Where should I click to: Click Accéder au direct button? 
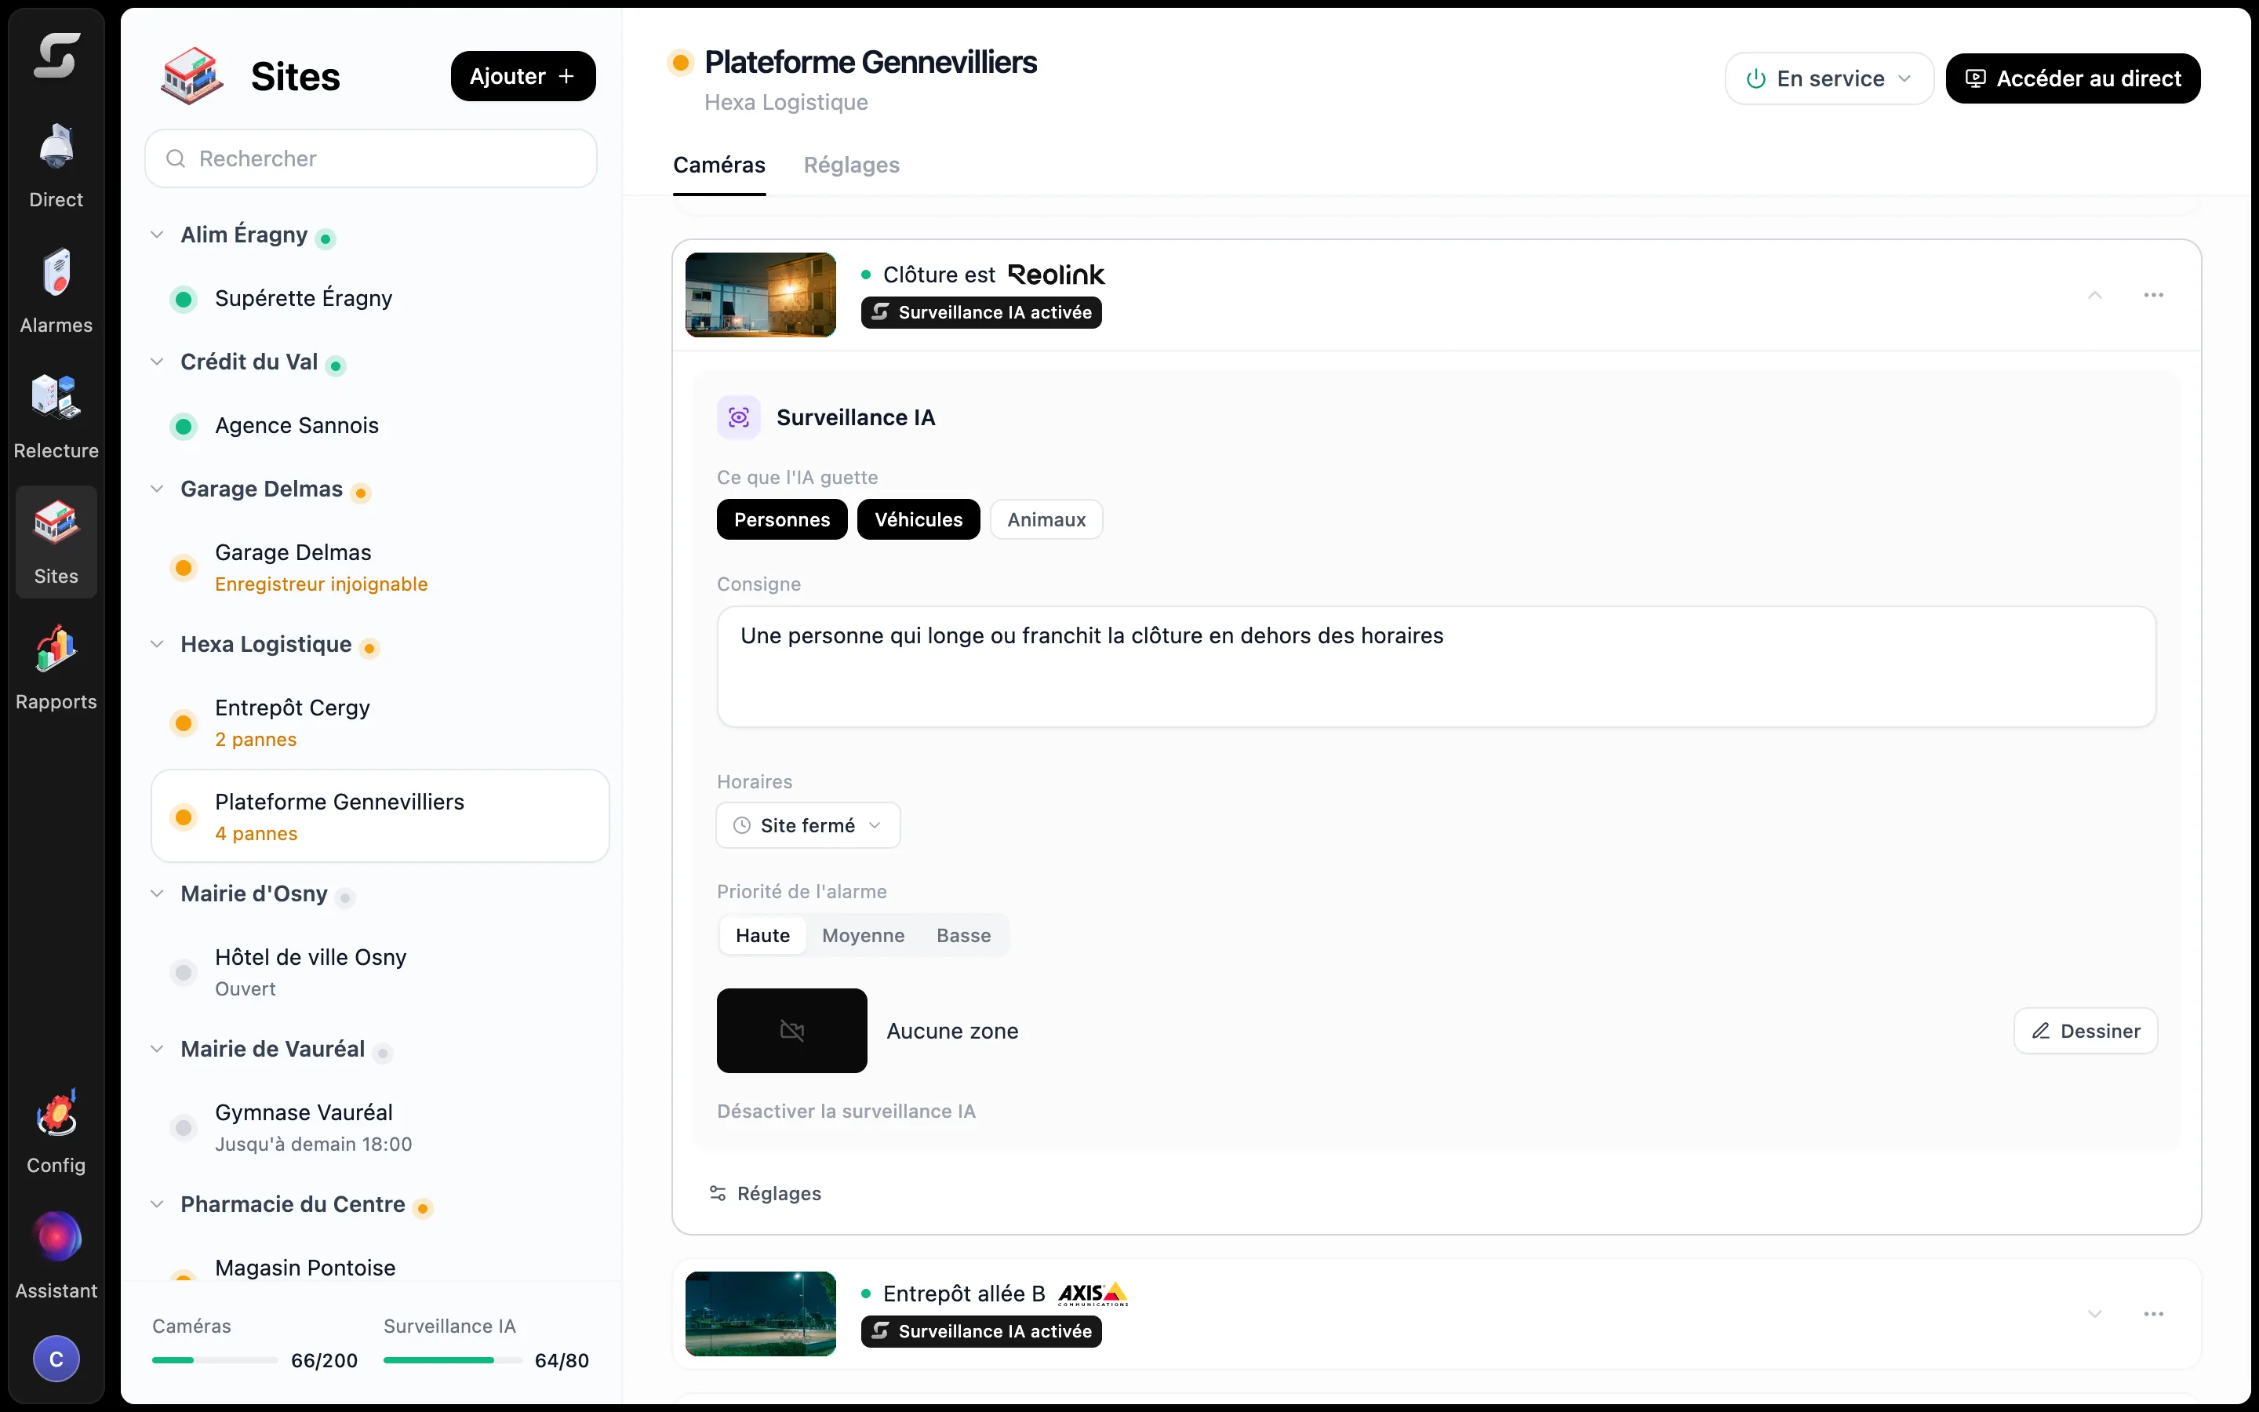(x=2073, y=78)
